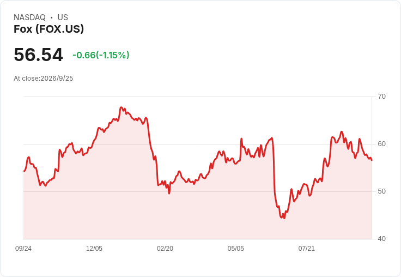Click the 60 y-axis price label
401x277 pixels.
(381, 144)
